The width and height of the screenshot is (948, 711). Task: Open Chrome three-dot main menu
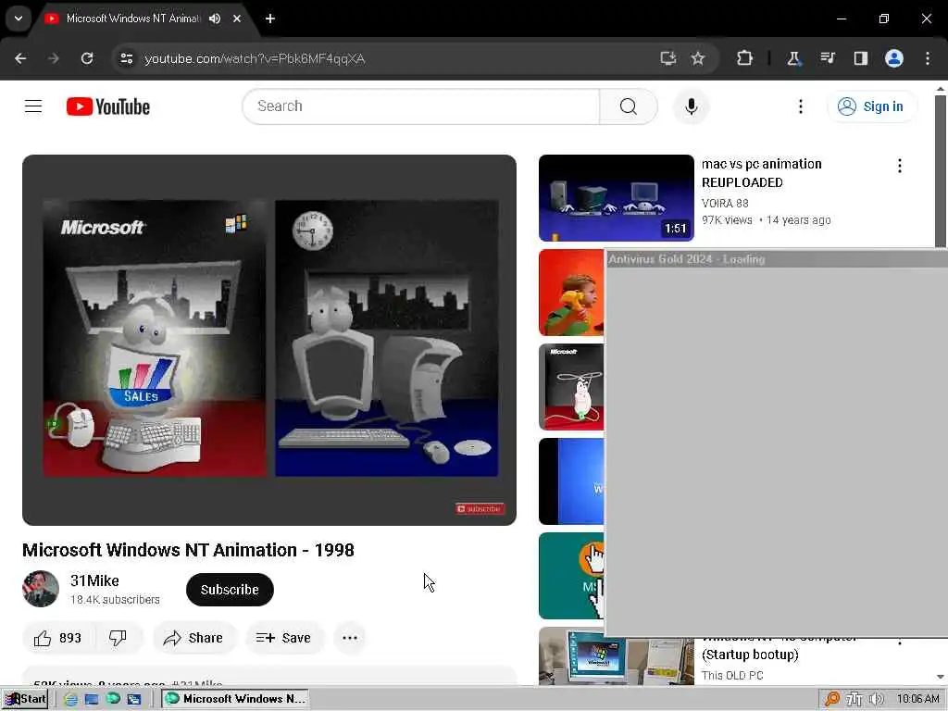tap(928, 58)
